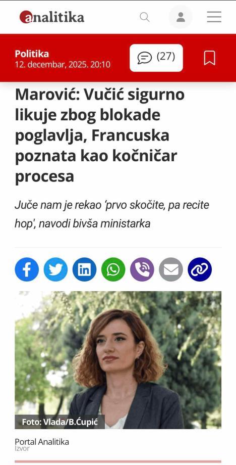Share article on Facebook

click(27, 269)
